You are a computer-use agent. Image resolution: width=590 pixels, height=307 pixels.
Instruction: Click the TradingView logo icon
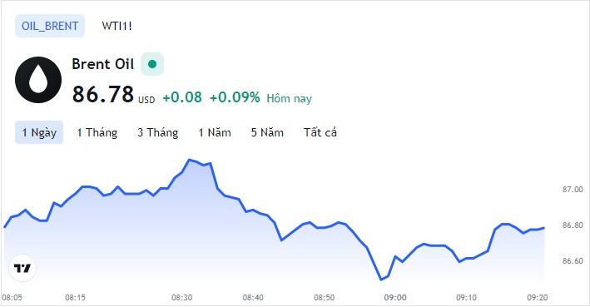click(22, 268)
